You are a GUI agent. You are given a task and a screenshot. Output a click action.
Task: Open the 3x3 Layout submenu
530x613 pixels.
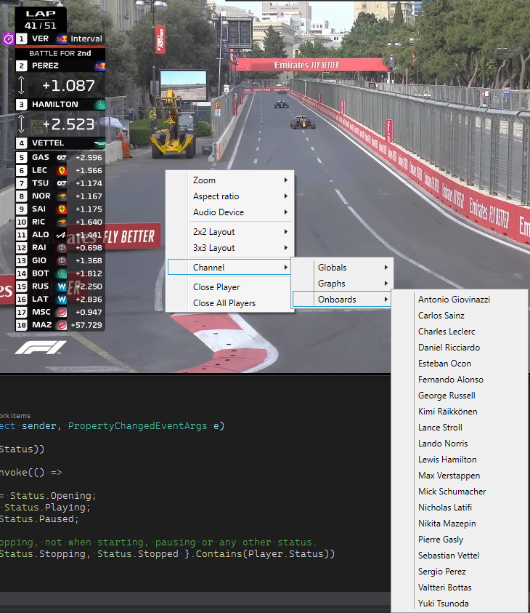click(x=230, y=248)
